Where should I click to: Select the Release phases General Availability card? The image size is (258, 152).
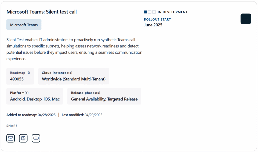[104, 96]
